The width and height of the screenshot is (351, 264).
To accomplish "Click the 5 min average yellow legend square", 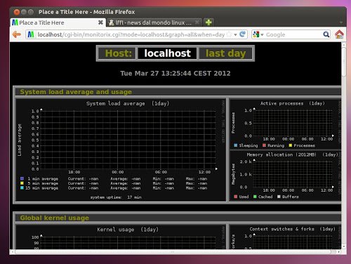I will 22,183.
